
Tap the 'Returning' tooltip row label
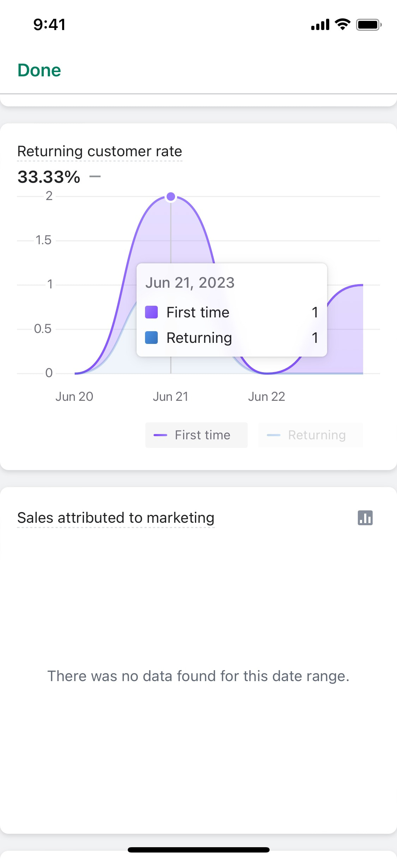[x=199, y=338]
